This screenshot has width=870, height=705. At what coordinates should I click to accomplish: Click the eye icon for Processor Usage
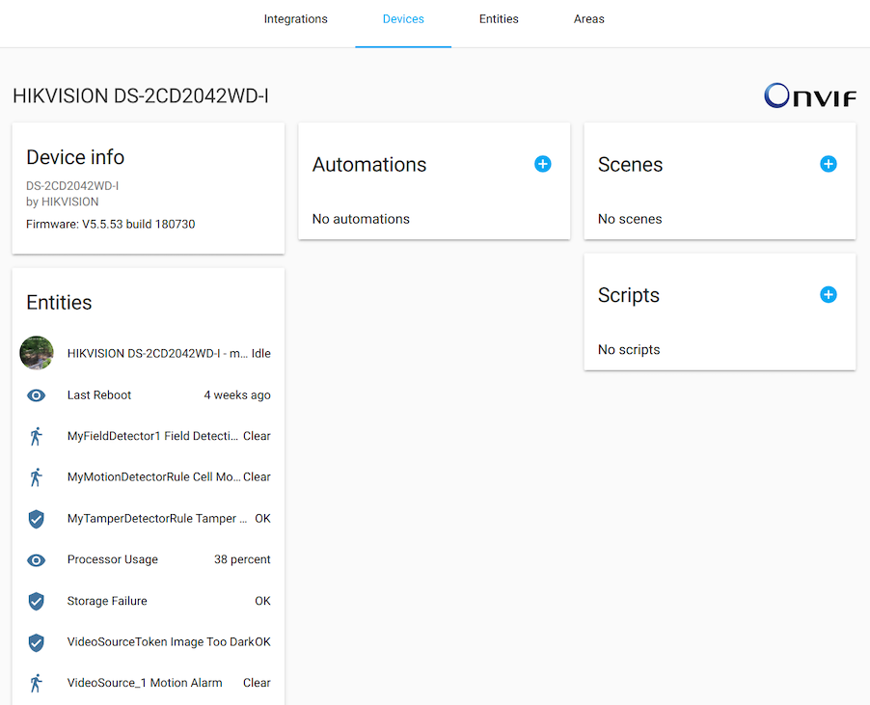[x=36, y=559]
